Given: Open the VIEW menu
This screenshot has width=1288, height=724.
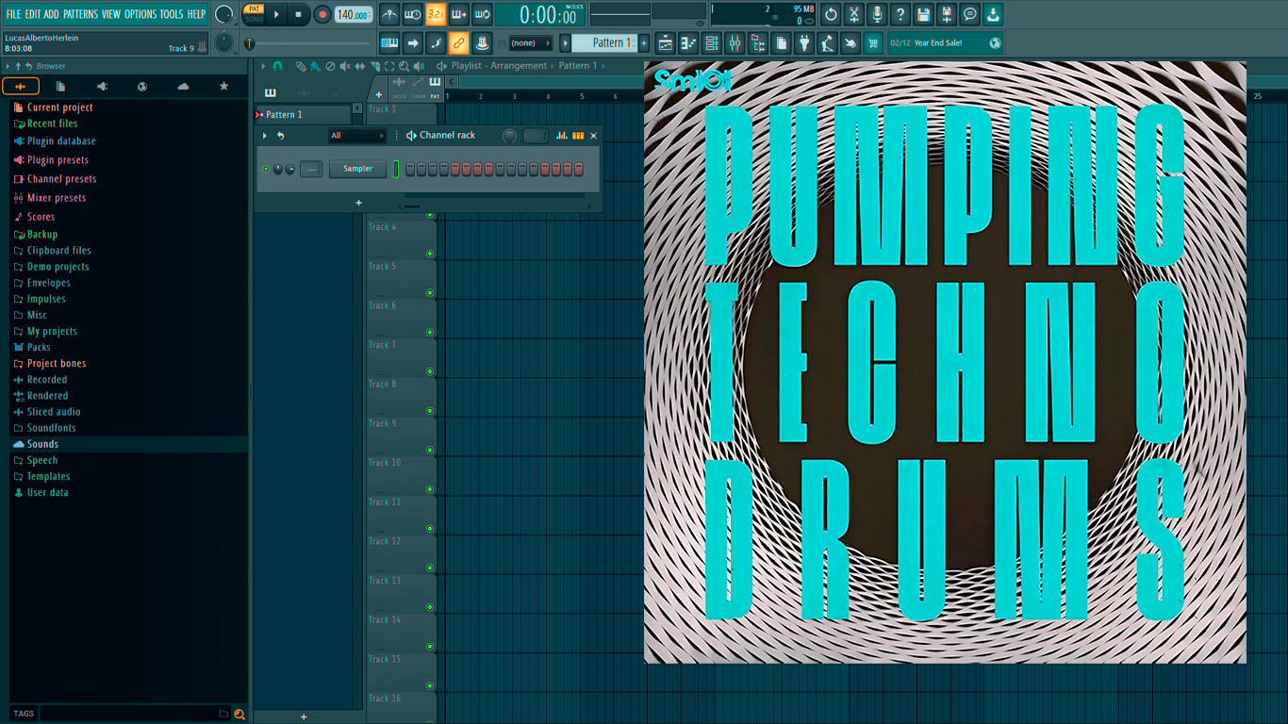Looking at the screenshot, I should (x=111, y=14).
